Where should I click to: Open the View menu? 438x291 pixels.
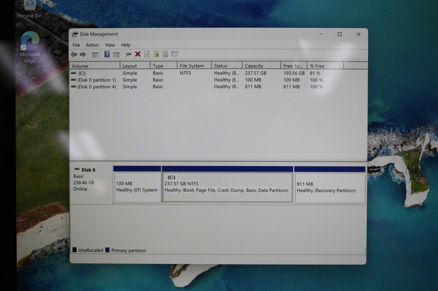coord(110,45)
